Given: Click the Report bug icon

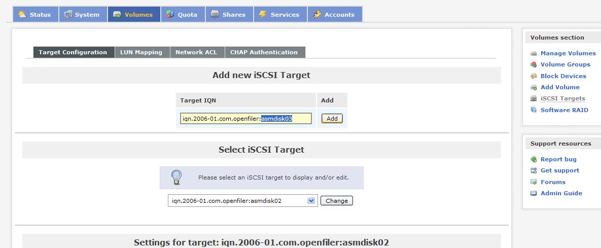Looking at the screenshot, I should [x=534, y=159].
